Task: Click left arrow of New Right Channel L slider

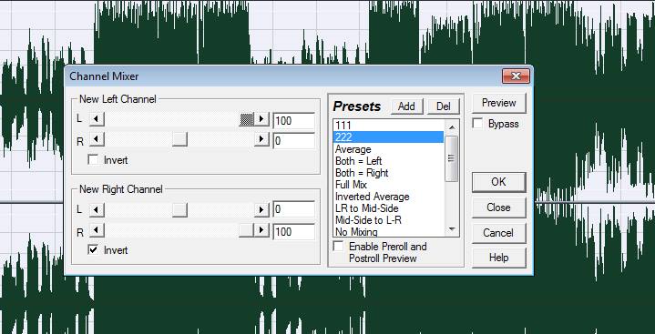Action: click(x=97, y=209)
